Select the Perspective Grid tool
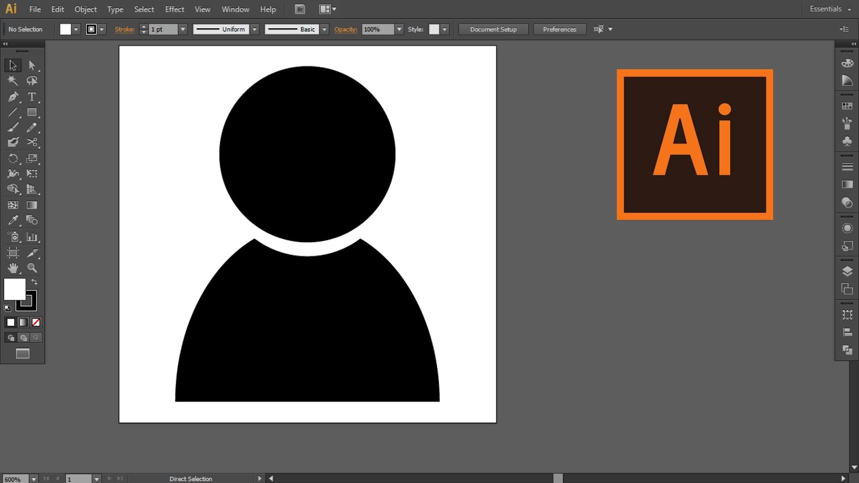The image size is (859, 483). click(32, 189)
